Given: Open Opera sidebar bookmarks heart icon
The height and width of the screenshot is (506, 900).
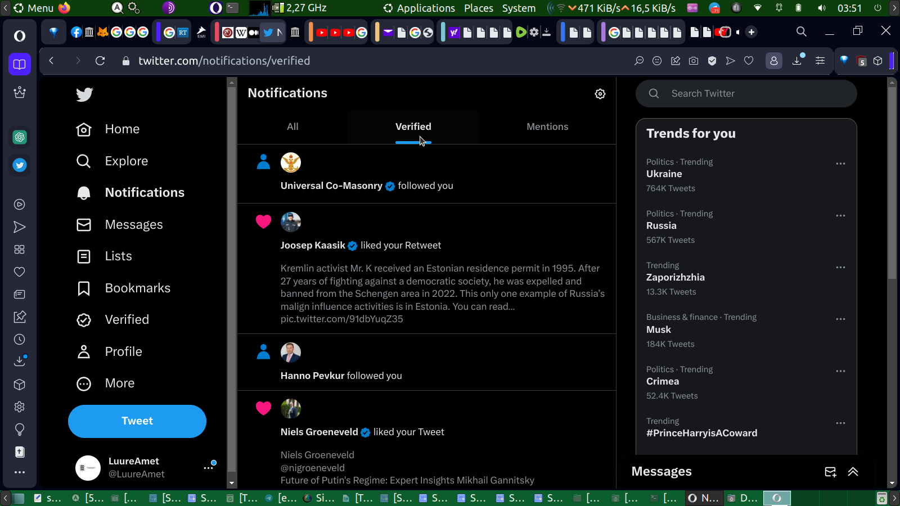Looking at the screenshot, I should [x=20, y=272].
